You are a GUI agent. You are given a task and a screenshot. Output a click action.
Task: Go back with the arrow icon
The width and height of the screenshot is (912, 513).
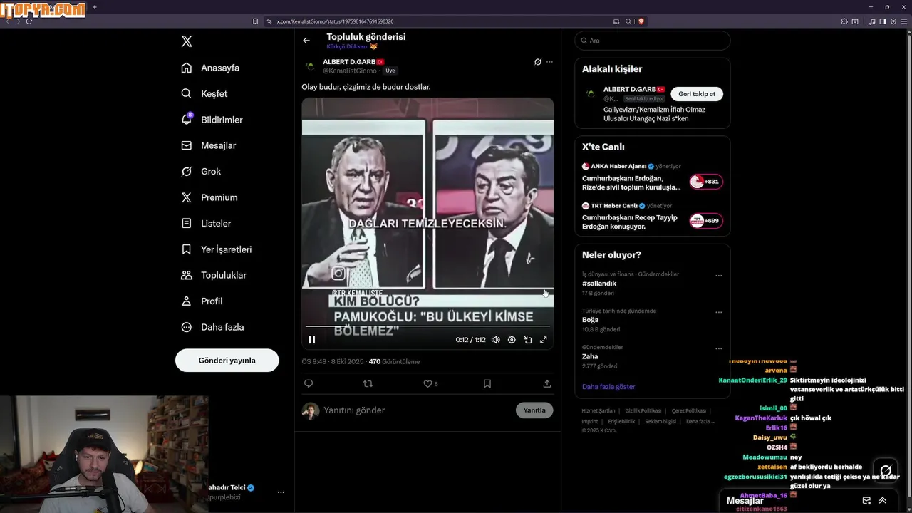306,41
